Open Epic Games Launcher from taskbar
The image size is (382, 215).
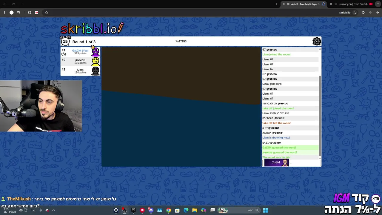[133, 210]
